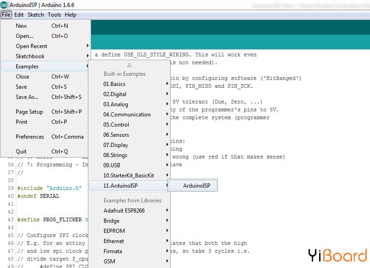
Task: Click the #define PROG_FLICKER code line
Action: [52, 219]
